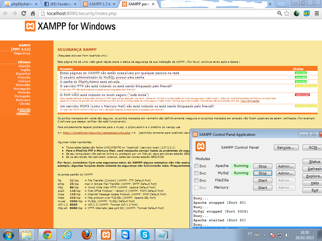
Task: Click the Explore... button
Action: (313, 176)
